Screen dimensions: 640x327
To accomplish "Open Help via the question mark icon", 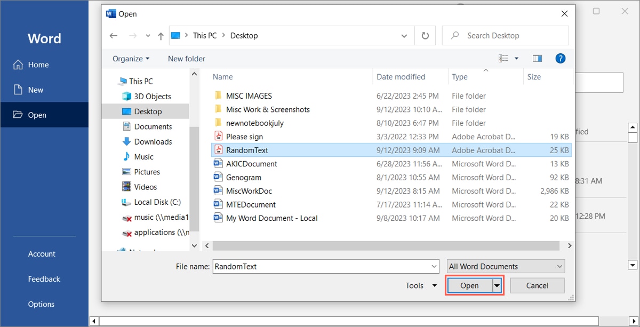I will click(x=560, y=58).
